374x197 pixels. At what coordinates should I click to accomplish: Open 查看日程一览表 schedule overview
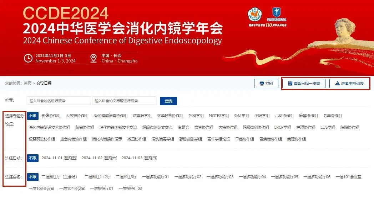304,84
